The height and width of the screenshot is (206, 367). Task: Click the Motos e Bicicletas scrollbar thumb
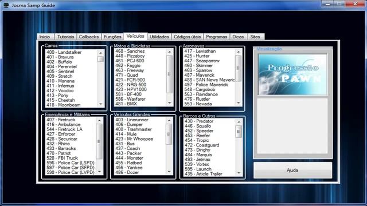(170, 74)
